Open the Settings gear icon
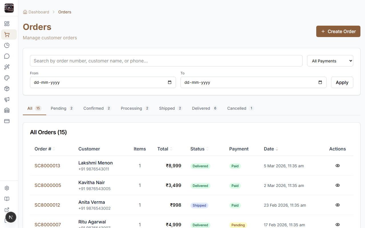The image size is (365, 228). [7, 188]
